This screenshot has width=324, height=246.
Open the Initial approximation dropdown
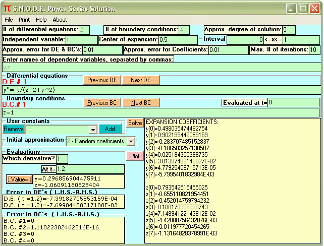(131, 142)
